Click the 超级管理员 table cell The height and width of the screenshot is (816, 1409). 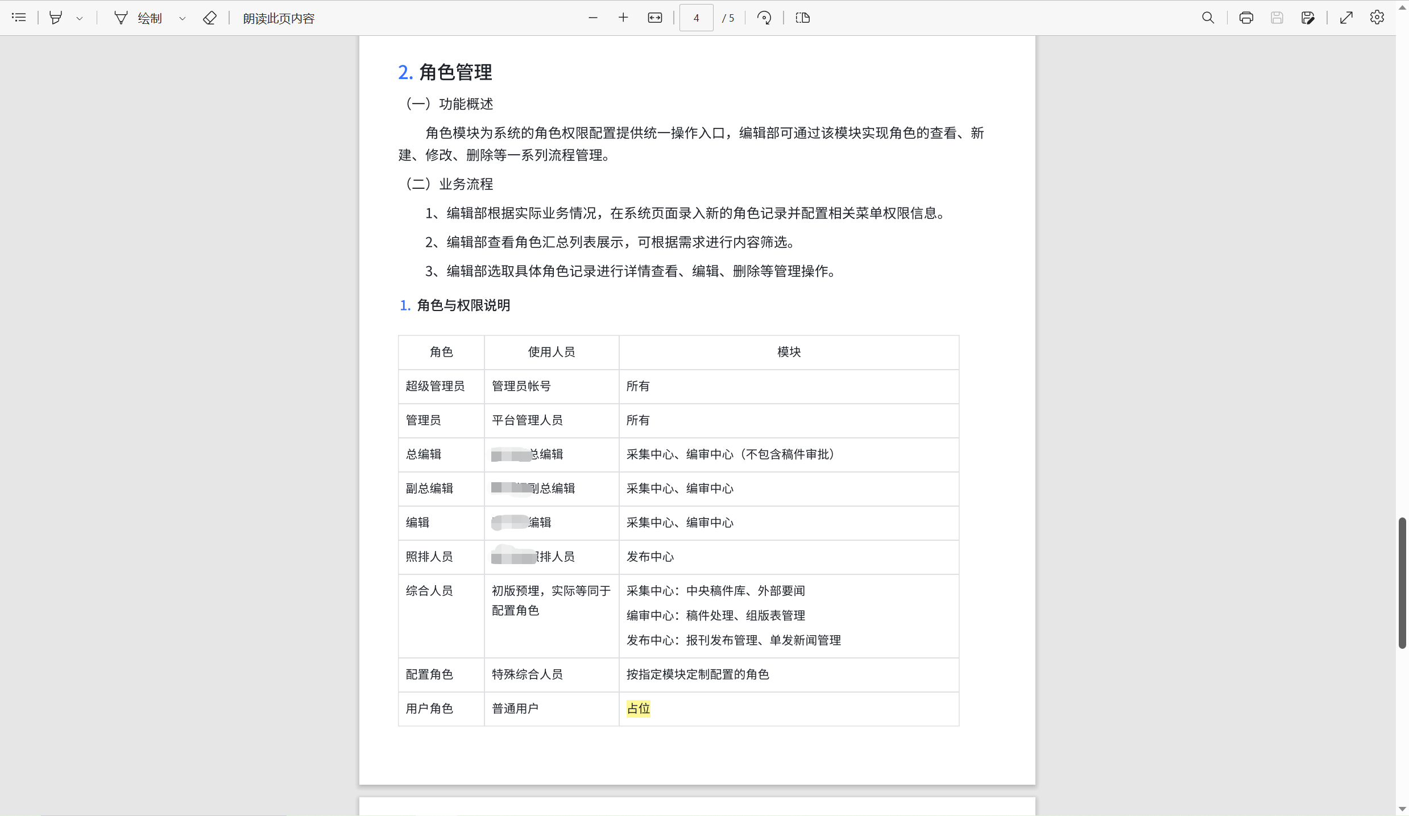pos(441,386)
